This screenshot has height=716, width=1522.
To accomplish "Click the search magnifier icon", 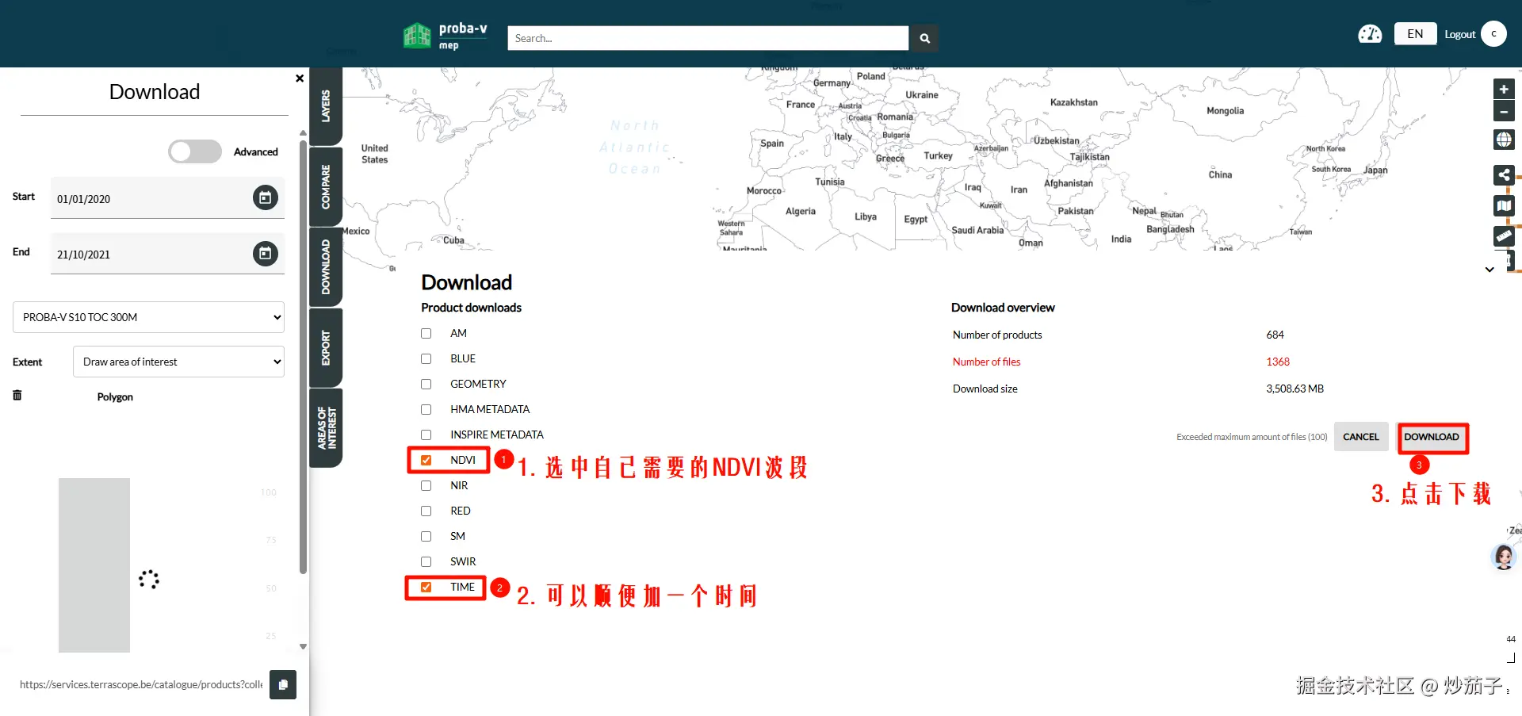I will [924, 38].
